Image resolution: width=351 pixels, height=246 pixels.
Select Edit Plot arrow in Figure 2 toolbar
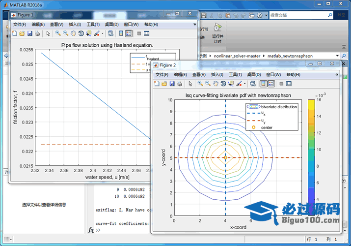pos(190,84)
